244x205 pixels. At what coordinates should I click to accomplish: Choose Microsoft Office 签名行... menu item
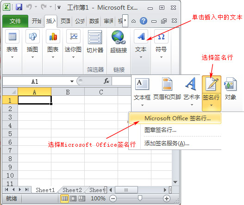coord(175,118)
